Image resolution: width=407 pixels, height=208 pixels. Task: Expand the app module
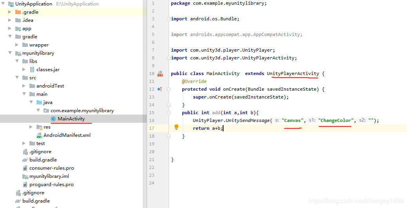10,29
